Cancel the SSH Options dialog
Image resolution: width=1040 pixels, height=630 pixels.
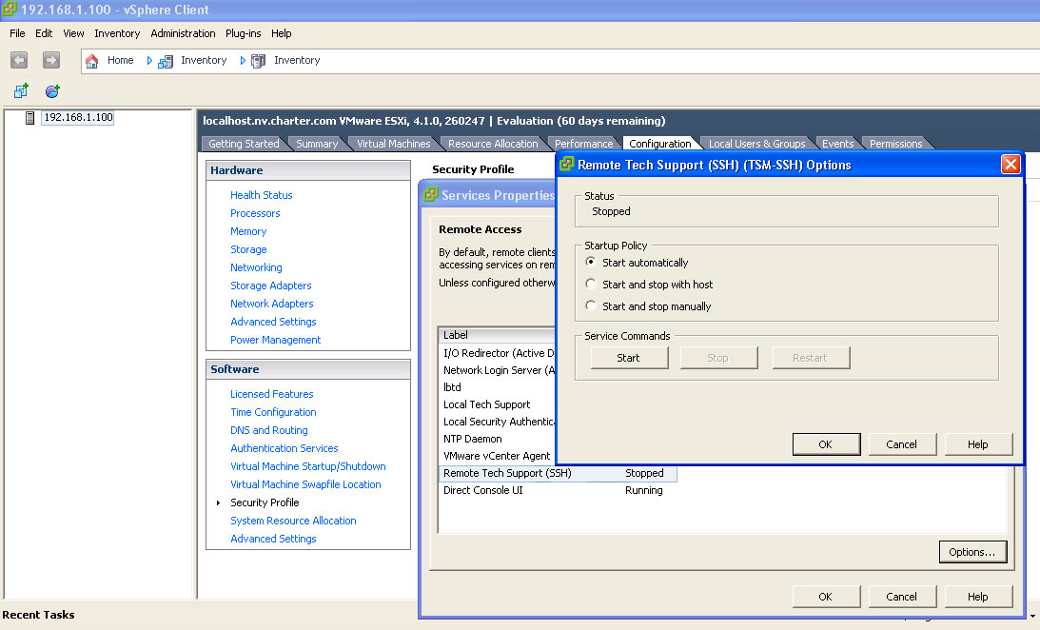coord(902,444)
